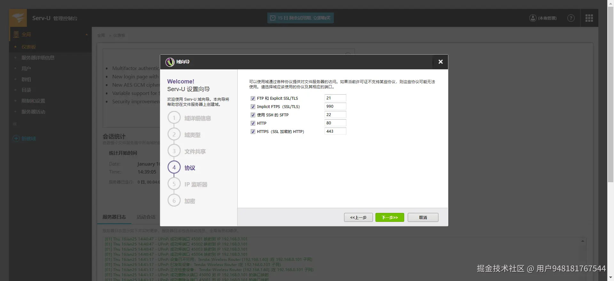Viewport: 614px width, 281px height.
Task: Uncheck FTP and Explicit SSL/TLS
Action: 253,98
